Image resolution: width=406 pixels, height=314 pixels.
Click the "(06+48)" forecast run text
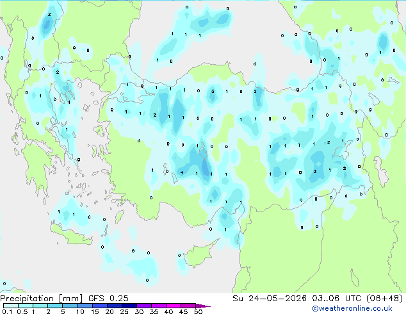coord(384,299)
